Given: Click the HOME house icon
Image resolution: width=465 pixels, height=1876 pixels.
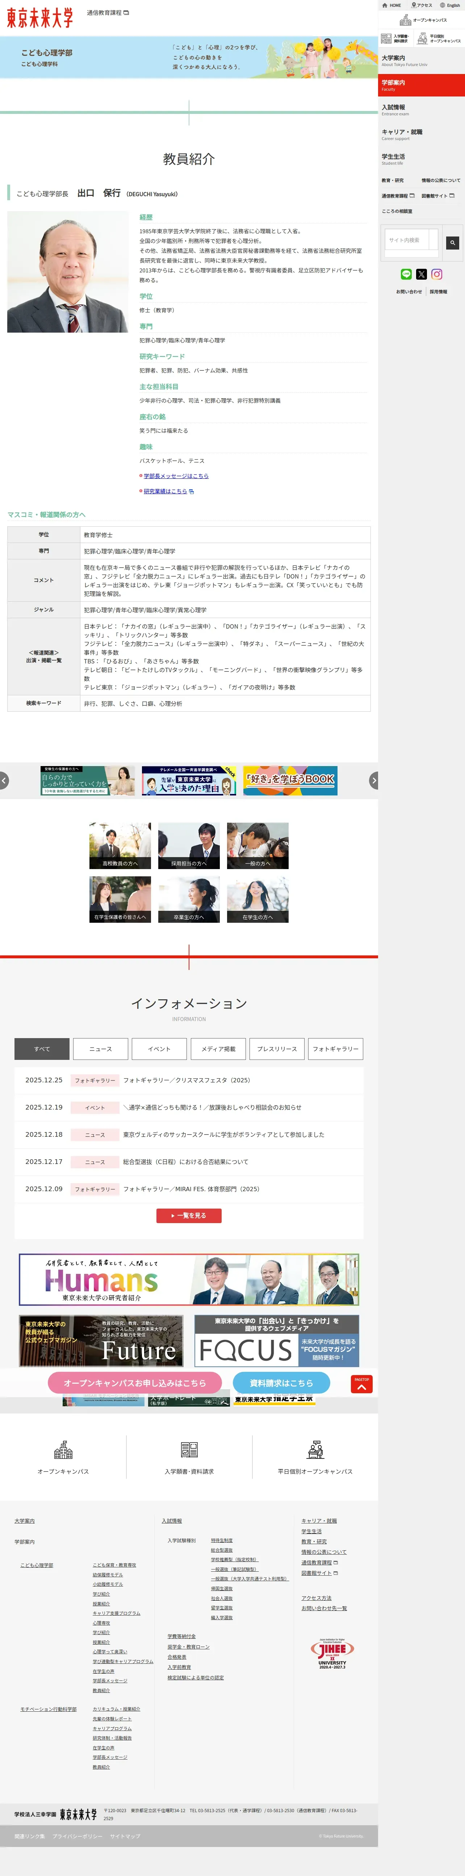Looking at the screenshot, I should coord(385,5).
